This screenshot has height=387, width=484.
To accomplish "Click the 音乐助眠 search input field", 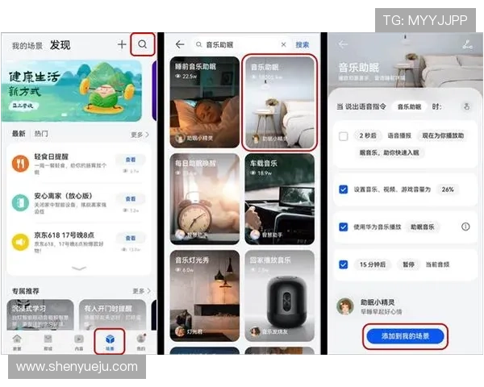I will click(240, 45).
